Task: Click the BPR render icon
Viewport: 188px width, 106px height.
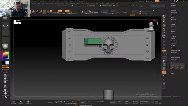Action: click(x=164, y=16)
